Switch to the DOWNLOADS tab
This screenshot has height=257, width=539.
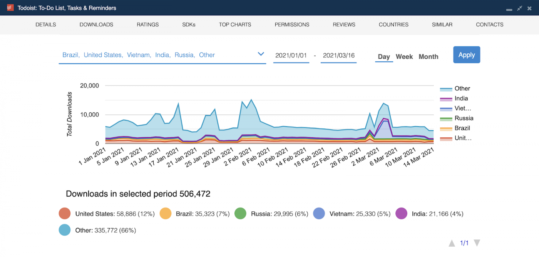pos(96,25)
